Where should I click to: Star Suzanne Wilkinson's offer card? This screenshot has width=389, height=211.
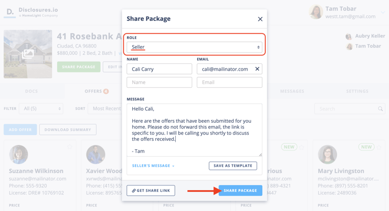[x=70, y=147]
